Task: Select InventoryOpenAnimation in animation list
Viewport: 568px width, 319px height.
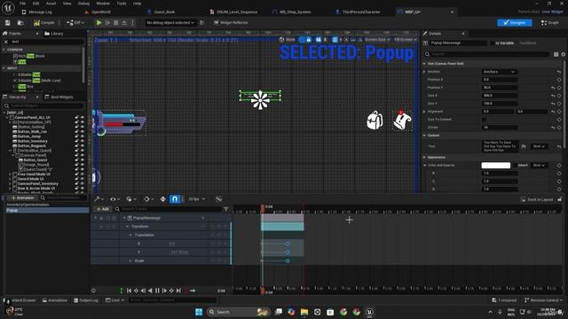Action: pyautogui.click(x=28, y=205)
